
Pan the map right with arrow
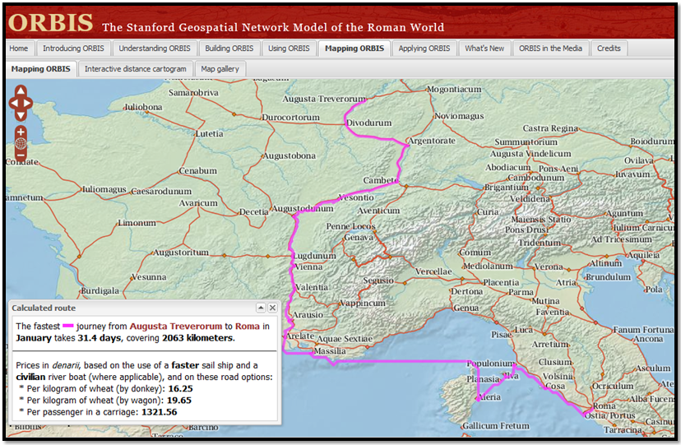pyautogui.click(x=28, y=104)
